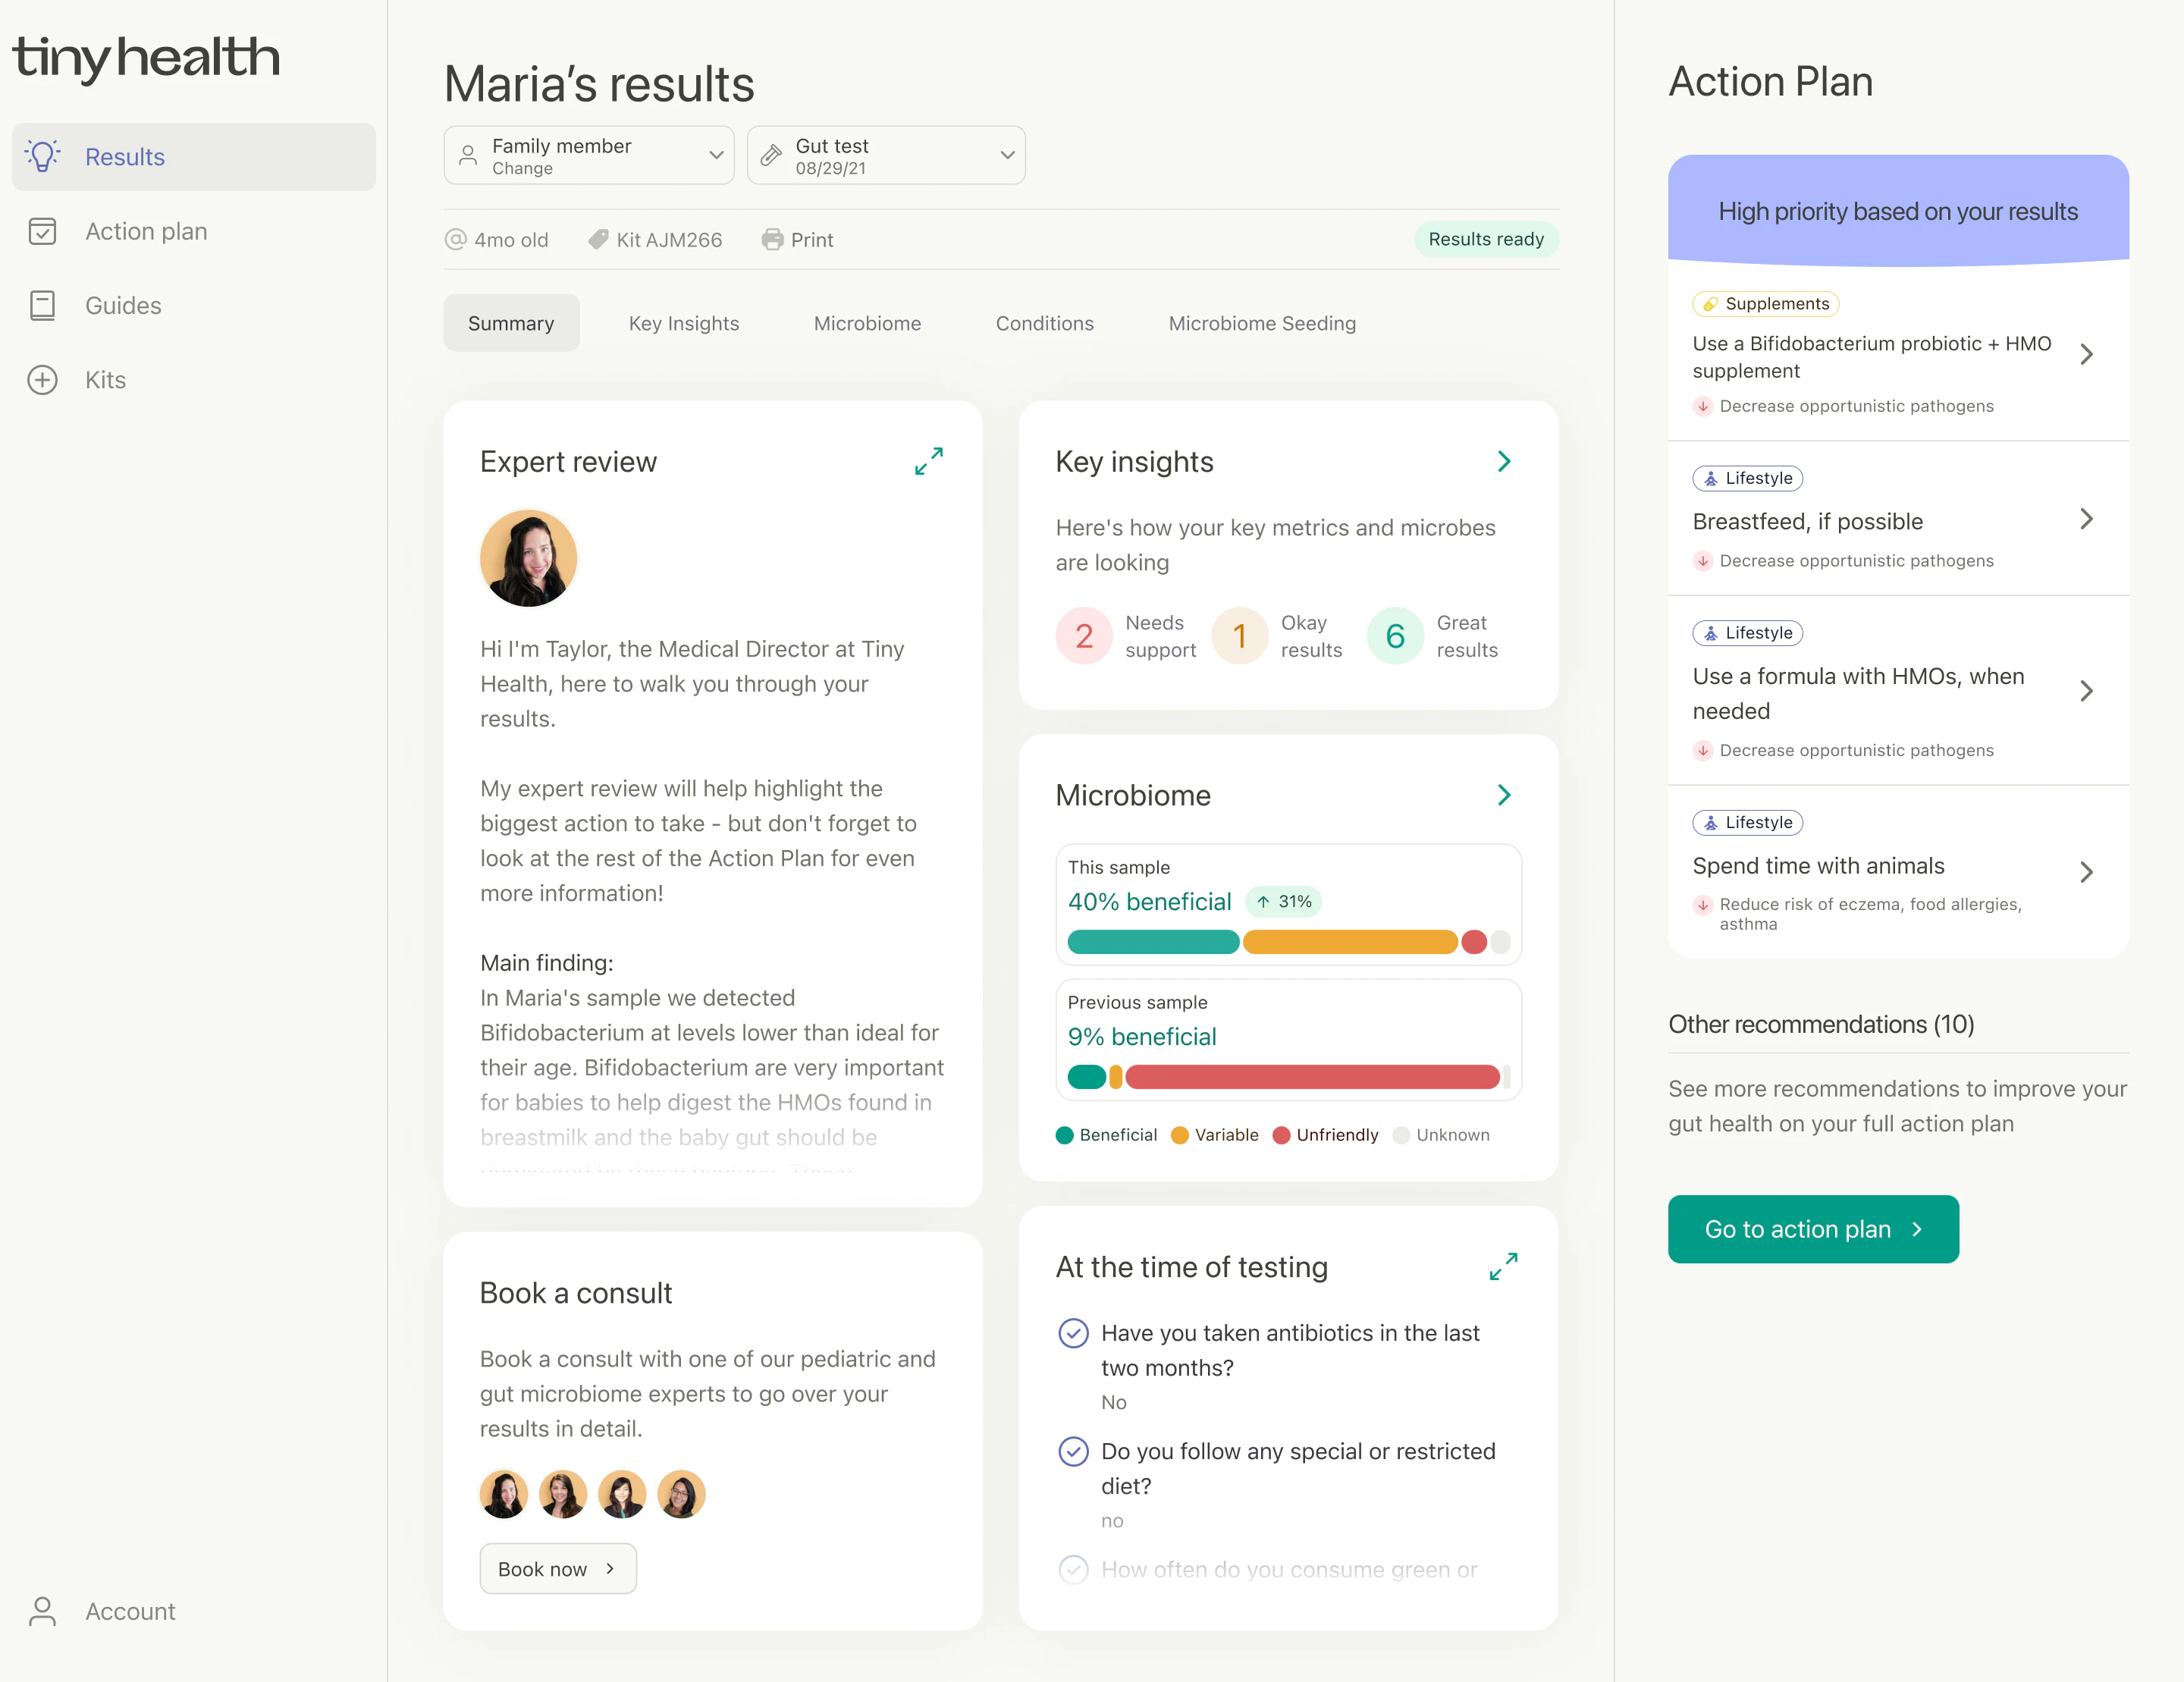Expand the Breastfeed, if possible recommendation chevron
The image size is (2184, 1682).
2086,519
